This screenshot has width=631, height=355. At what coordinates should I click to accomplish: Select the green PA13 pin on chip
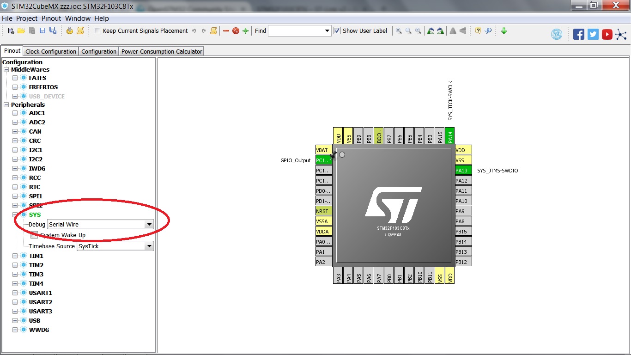pos(463,171)
